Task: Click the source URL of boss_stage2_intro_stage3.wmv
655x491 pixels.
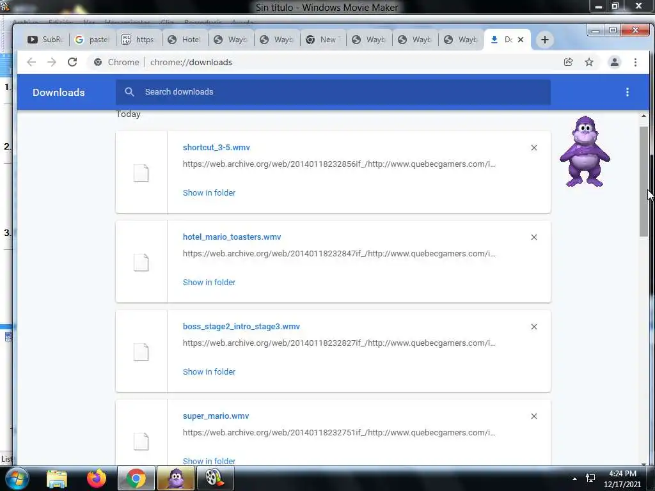Action: pyautogui.click(x=339, y=343)
